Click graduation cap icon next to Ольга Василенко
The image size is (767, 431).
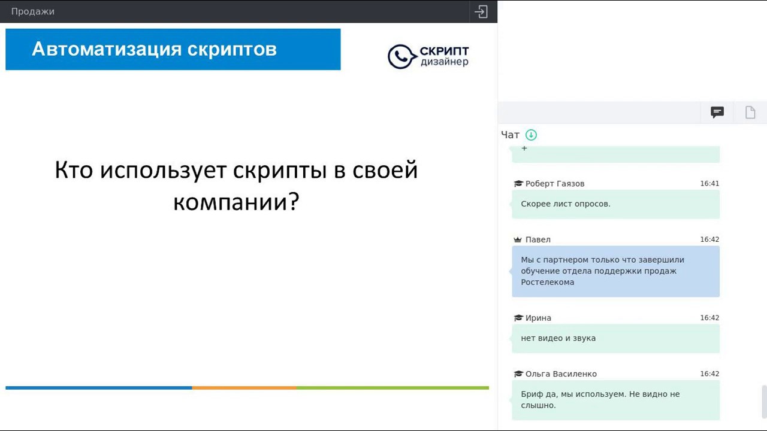pos(518,374)
